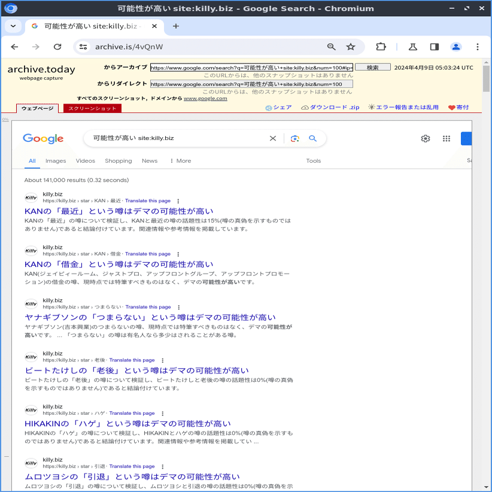
Task: Select the All results tab
Action: (32, 161)
